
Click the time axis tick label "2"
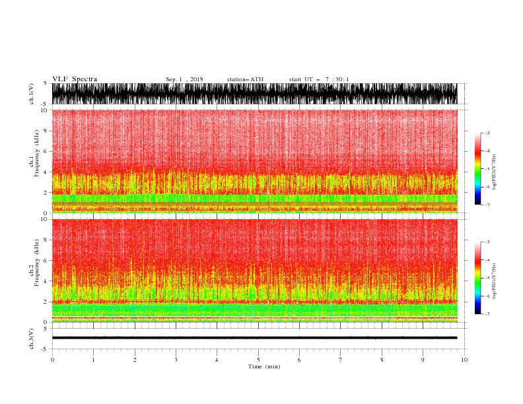click(x=135, y=360)
